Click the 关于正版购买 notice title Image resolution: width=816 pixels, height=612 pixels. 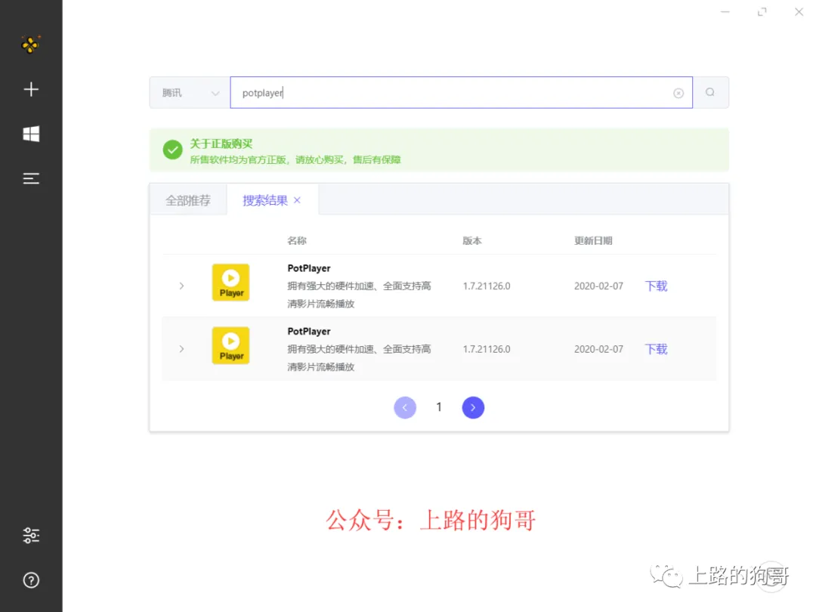221,144
